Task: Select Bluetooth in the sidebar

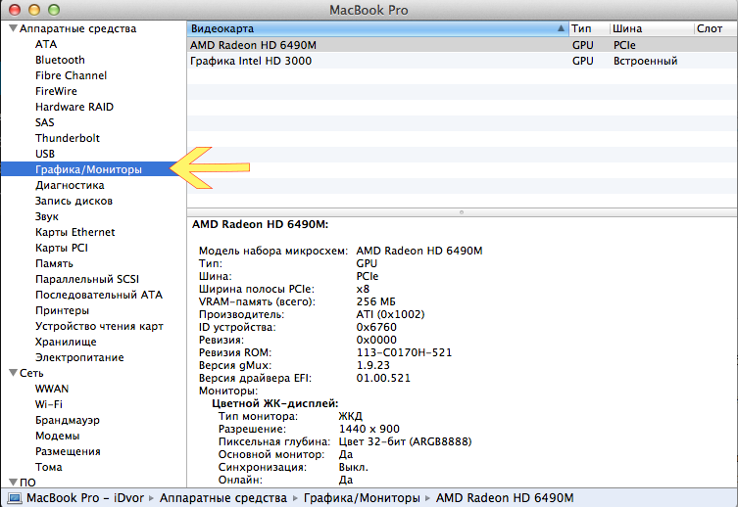Action: coord(60,60)
